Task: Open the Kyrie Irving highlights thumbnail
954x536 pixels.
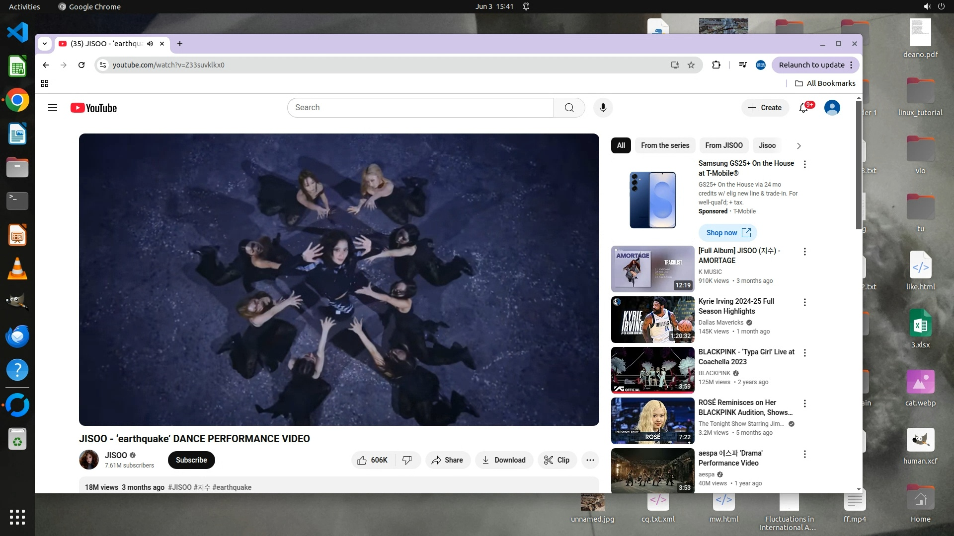Action: coord(652,320)
